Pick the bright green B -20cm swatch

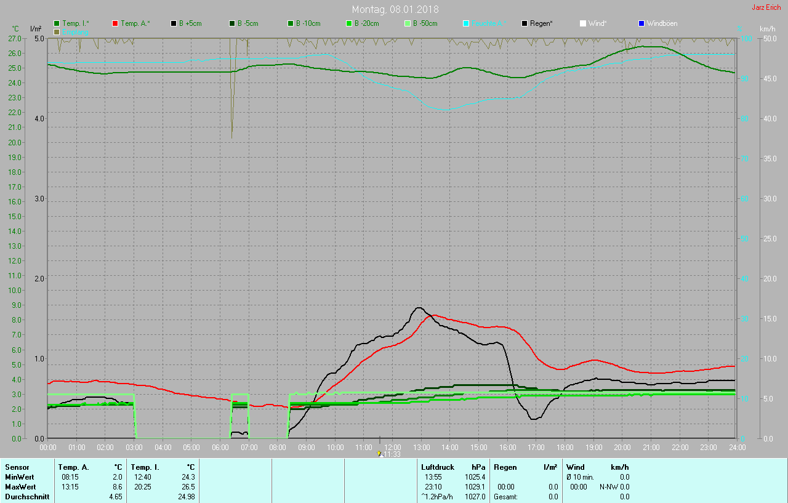click(349, 23)
